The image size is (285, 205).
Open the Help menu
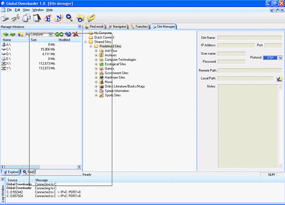[x=49, y=10]
